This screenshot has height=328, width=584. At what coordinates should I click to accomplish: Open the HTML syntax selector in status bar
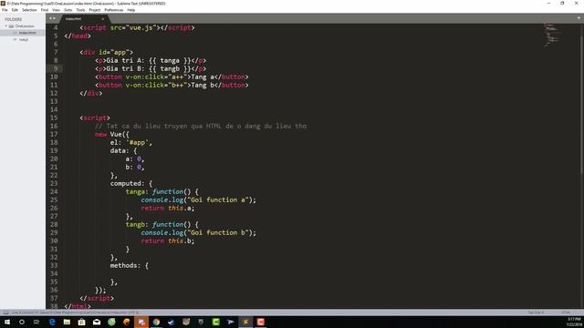[x=566, y=313]
